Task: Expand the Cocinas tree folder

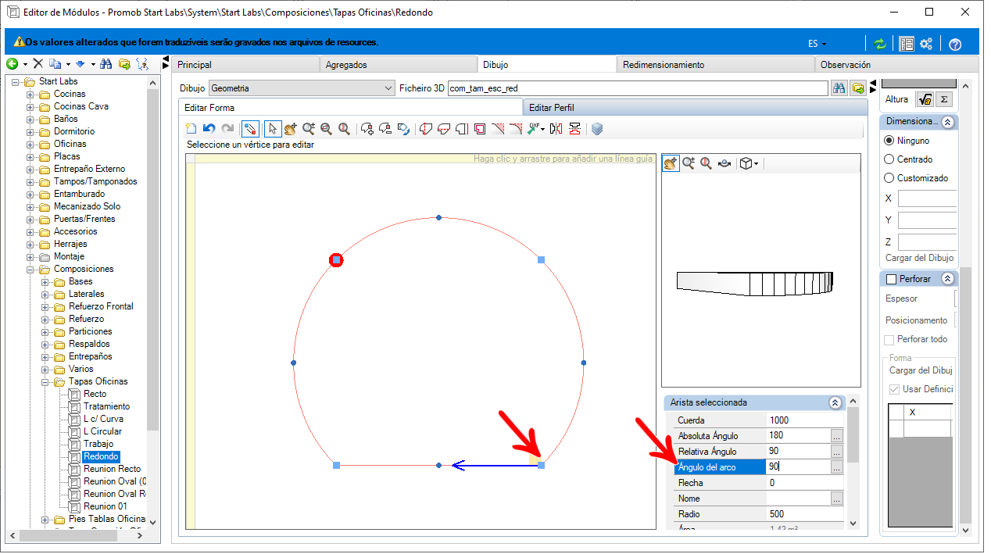Action: [30, 94]
